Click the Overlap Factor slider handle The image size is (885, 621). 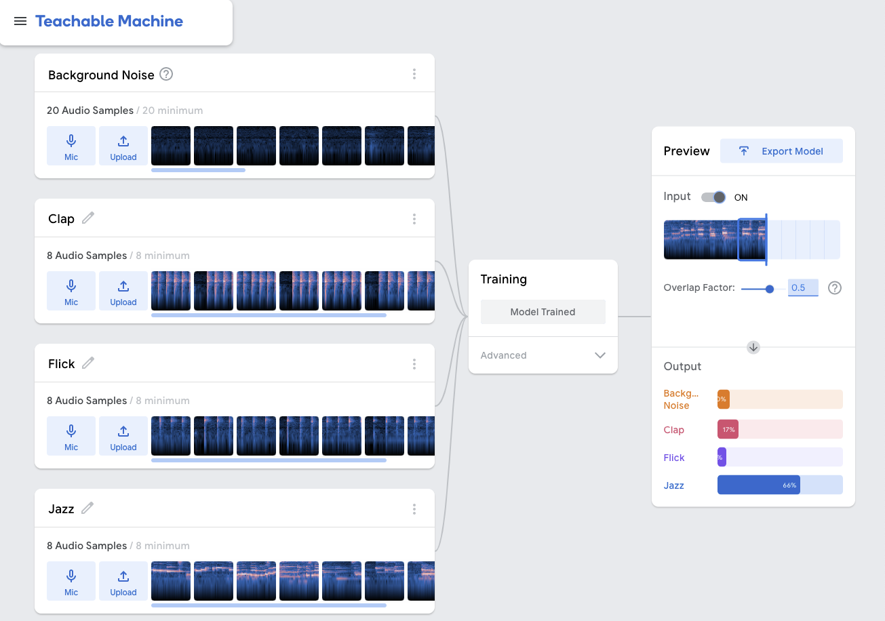pos(769,289)
